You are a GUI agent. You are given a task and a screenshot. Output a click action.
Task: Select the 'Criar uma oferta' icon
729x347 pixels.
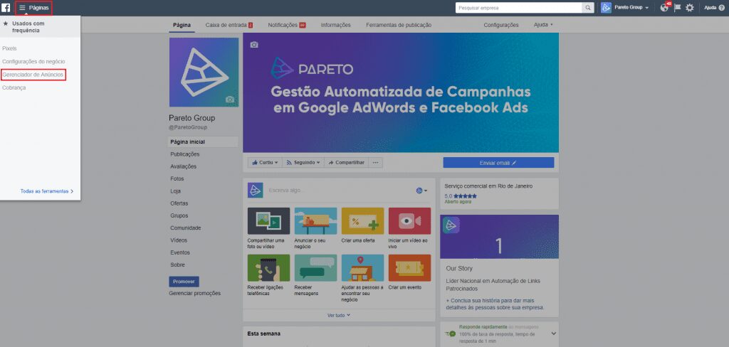(x=362, y=221)
